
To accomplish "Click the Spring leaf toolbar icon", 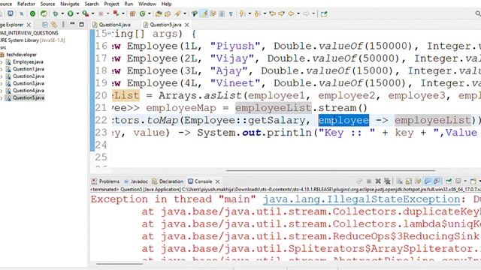I will click(44, 13).
